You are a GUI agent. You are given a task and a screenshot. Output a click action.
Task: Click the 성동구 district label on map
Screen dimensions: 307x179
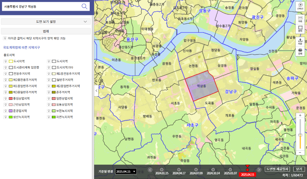(x=205, y=11)
